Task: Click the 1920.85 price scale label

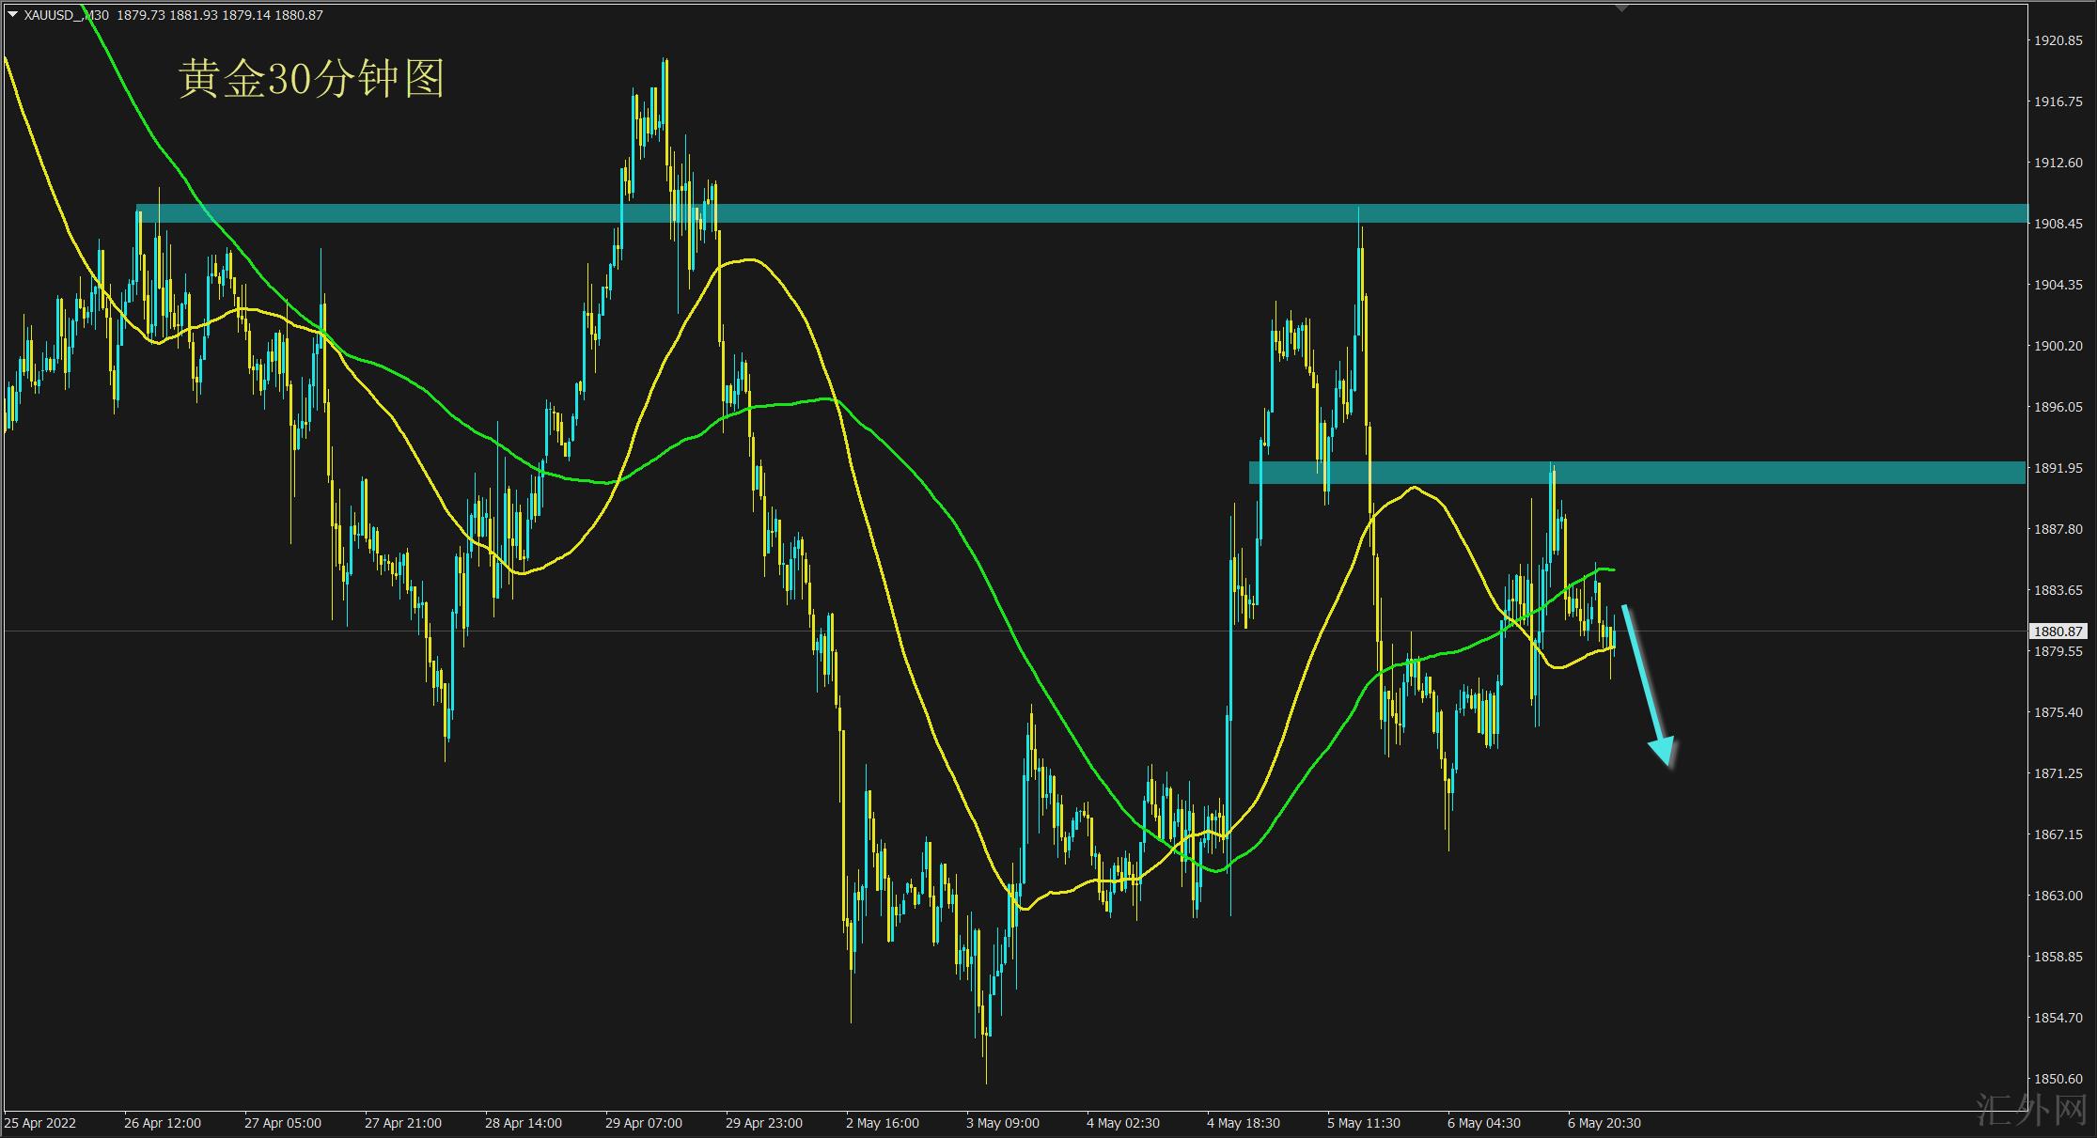Action: click(2058, 40)
